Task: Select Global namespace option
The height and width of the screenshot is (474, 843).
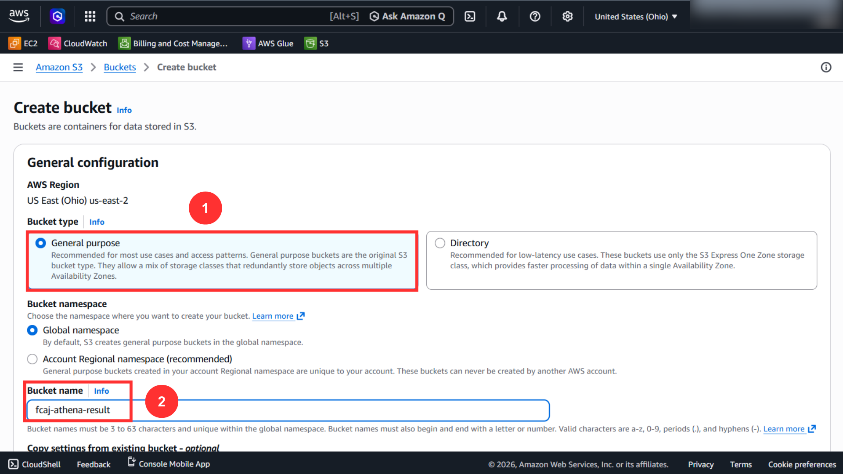Action: (x=32, y=330)
